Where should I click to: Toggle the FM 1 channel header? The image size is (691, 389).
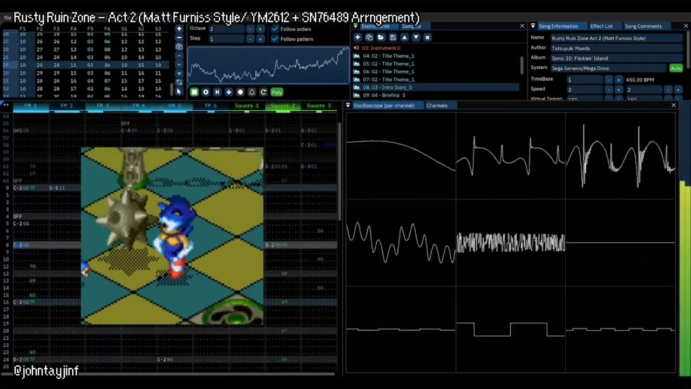30,106
